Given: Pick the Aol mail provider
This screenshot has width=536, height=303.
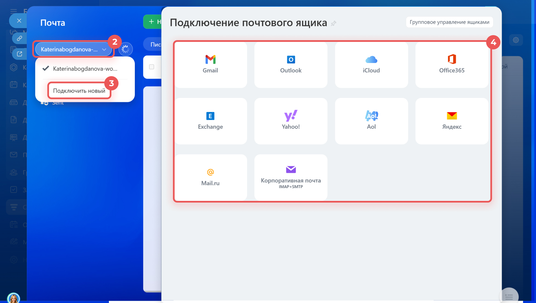Looking at the screenshot, I should [371, 121].
